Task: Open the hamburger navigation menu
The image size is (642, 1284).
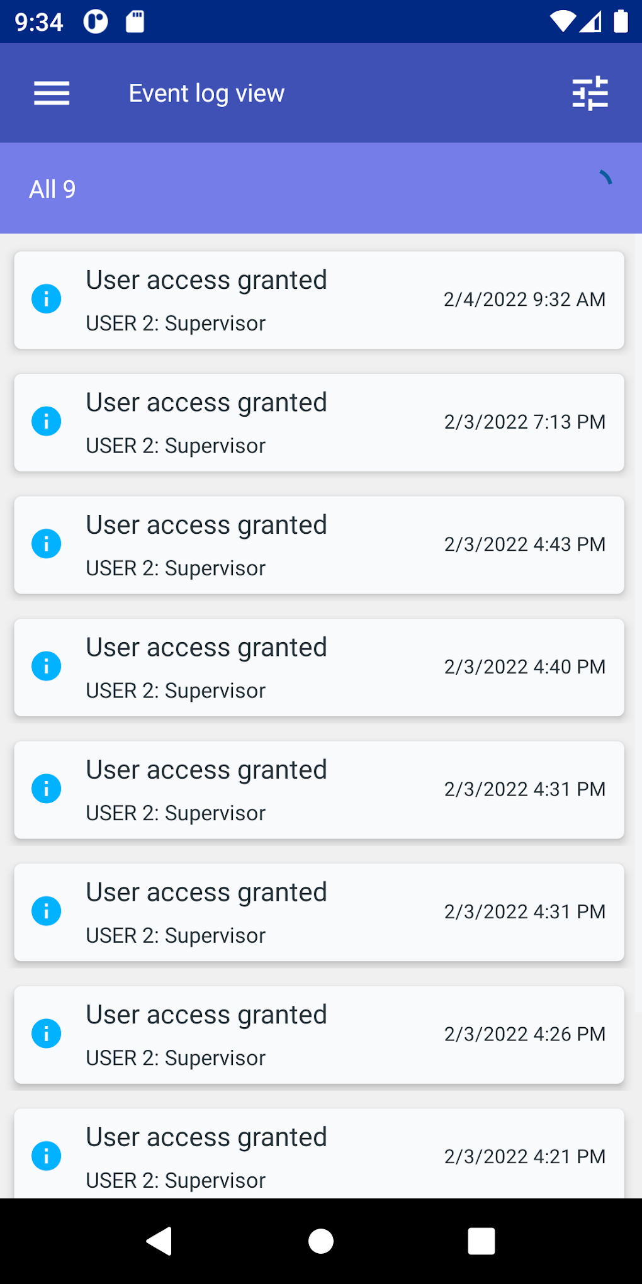Action: click(x=52, y=93)
